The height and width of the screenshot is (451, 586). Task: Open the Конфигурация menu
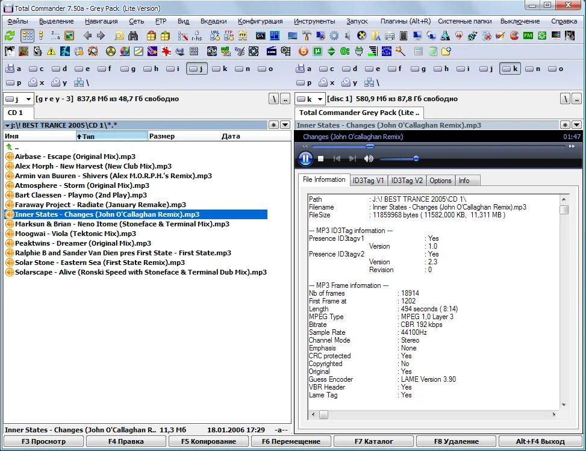(x=260, y=21)
